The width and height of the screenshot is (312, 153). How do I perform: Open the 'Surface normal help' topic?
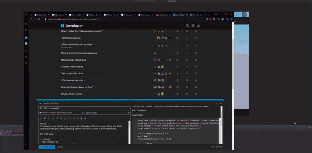[x=73, y=80]
